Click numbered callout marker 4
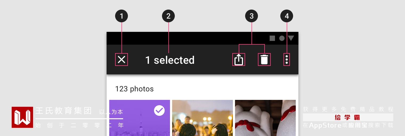Screen dimensions: 405x136 287,16
